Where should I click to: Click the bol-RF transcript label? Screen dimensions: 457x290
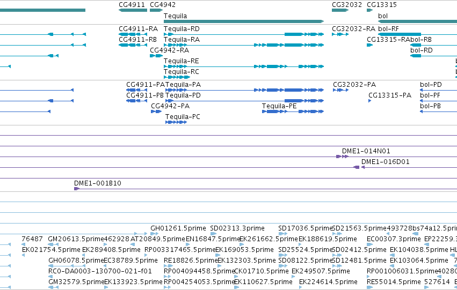[x=388, y=29]
